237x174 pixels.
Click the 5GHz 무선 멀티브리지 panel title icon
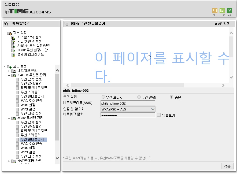[x=66, y=24]
